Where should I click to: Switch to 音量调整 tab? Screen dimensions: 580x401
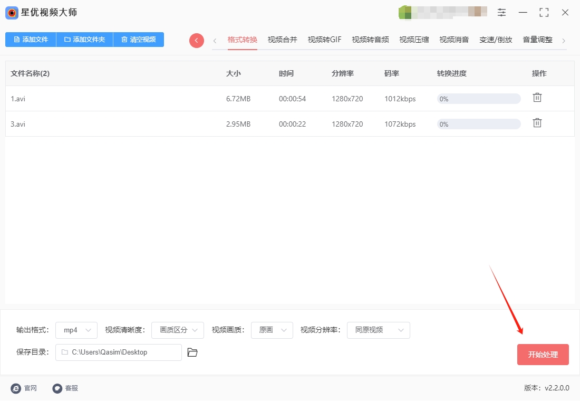click(537, 40)
